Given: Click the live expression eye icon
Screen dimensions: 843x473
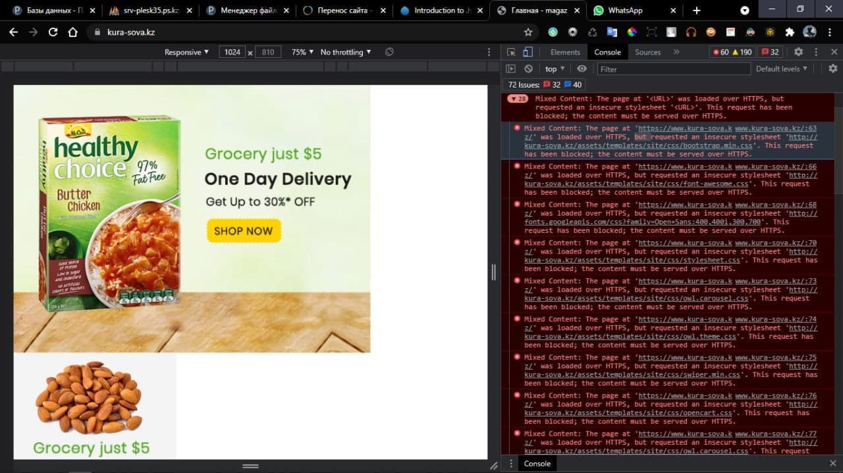Looking at the screenshot, I should pyautogui.click(x=582, y=68).
